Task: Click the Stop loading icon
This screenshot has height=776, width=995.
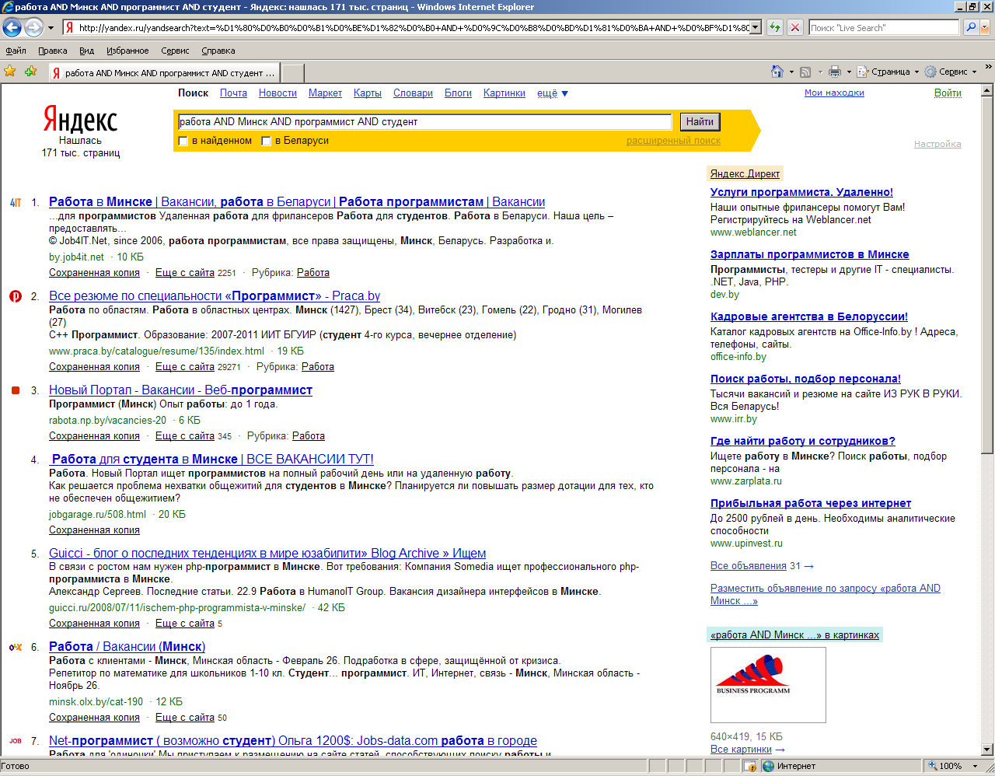Action: 794,27
